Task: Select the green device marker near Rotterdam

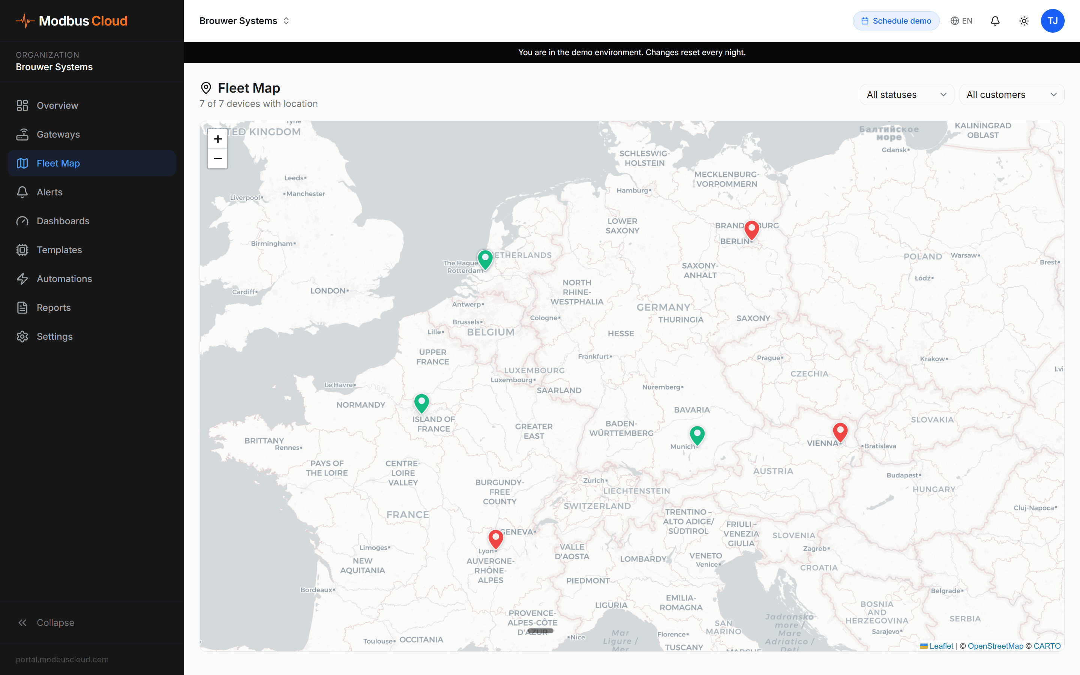Action: coord(485,259)
